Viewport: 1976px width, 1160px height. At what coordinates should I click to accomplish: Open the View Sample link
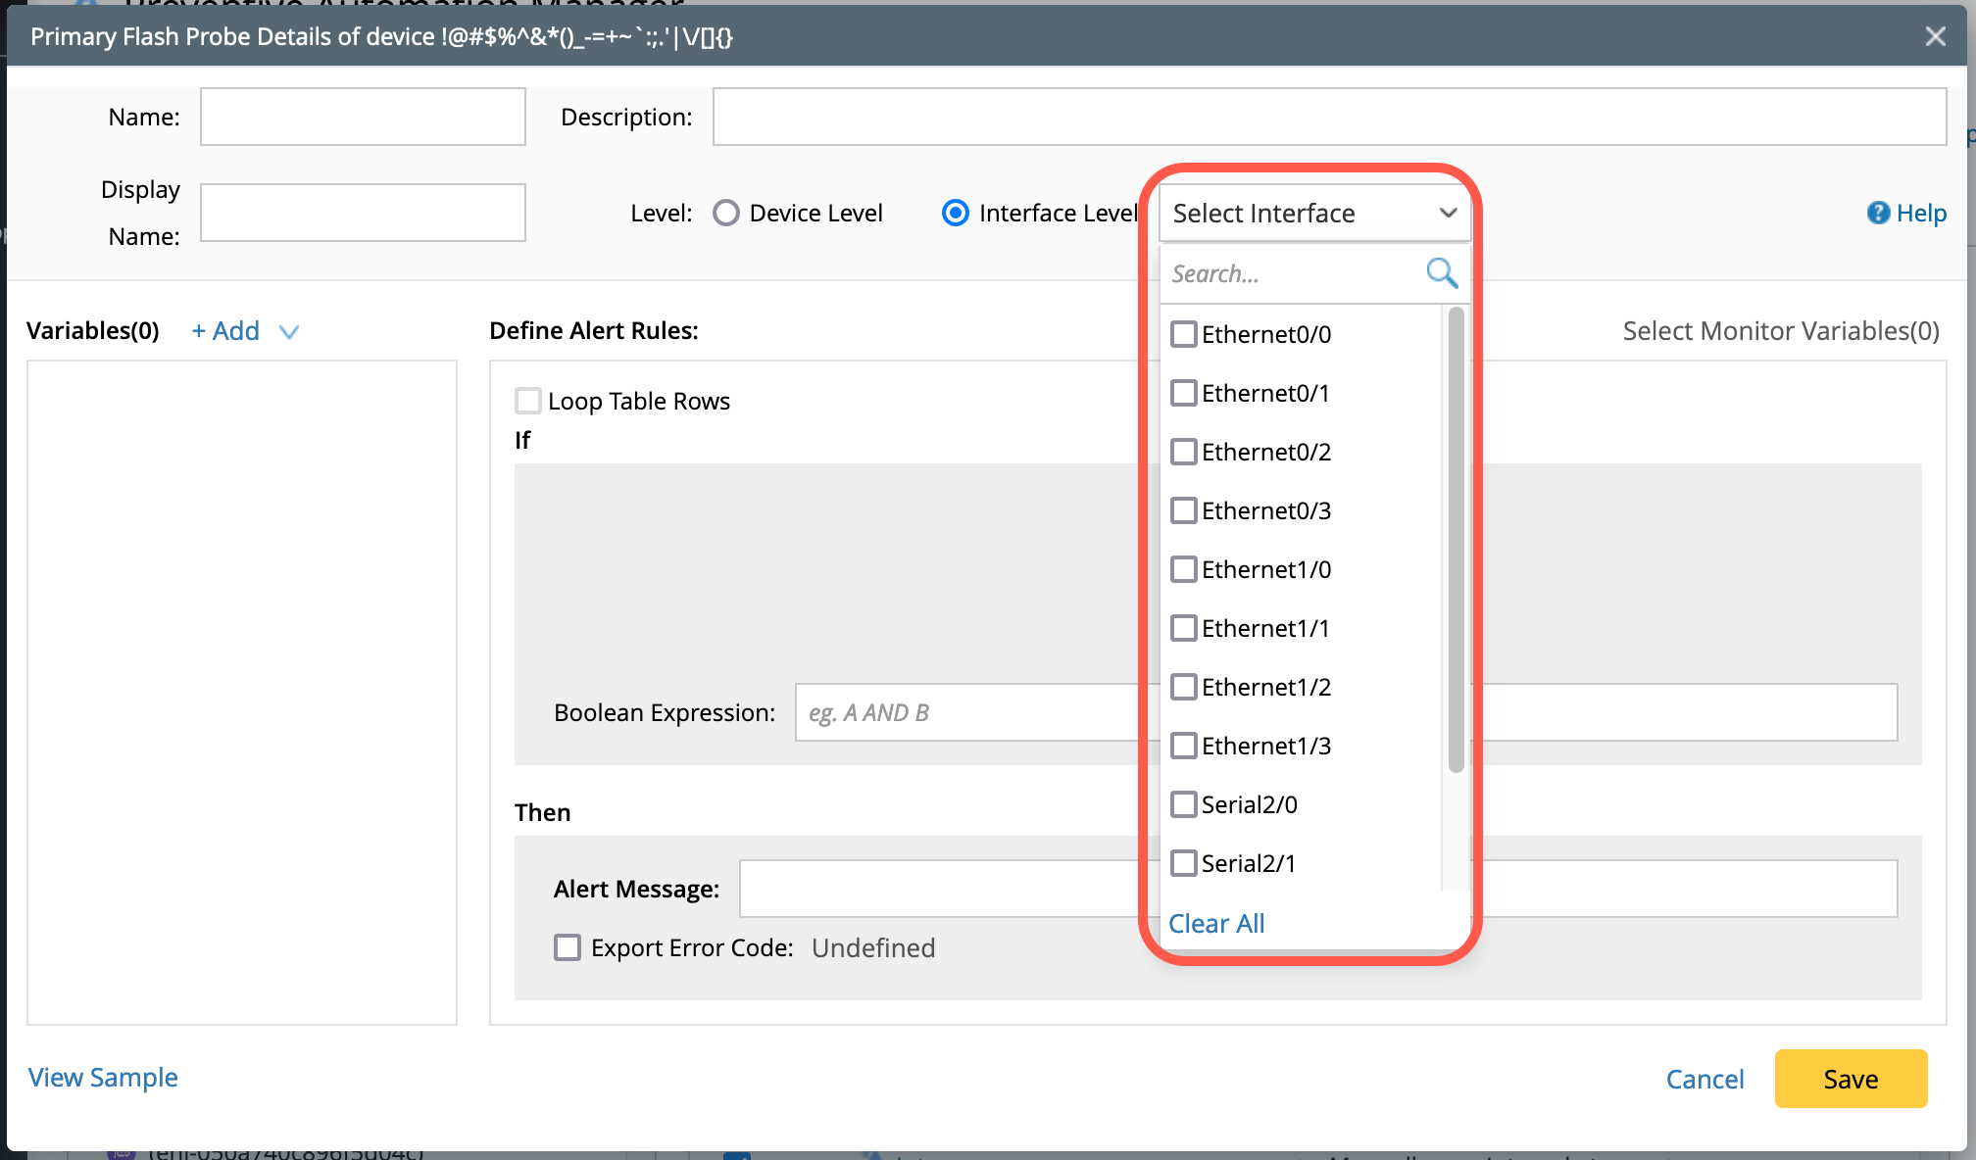[x=103, y=1078]
